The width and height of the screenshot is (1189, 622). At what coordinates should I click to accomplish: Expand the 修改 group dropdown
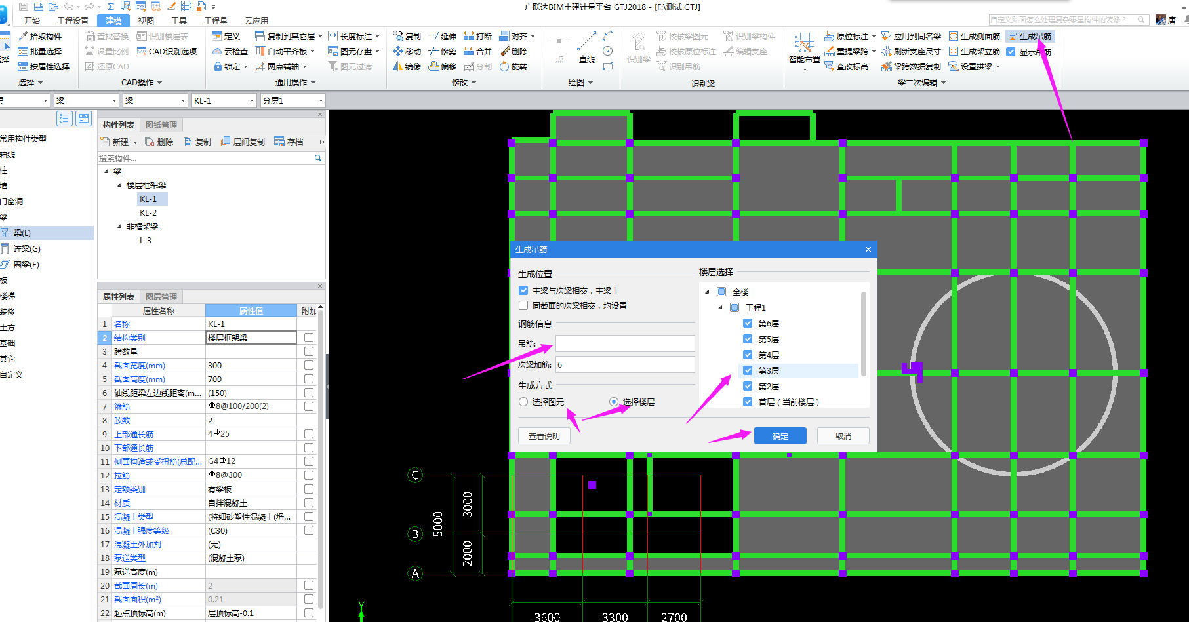(x=464, y=83)
